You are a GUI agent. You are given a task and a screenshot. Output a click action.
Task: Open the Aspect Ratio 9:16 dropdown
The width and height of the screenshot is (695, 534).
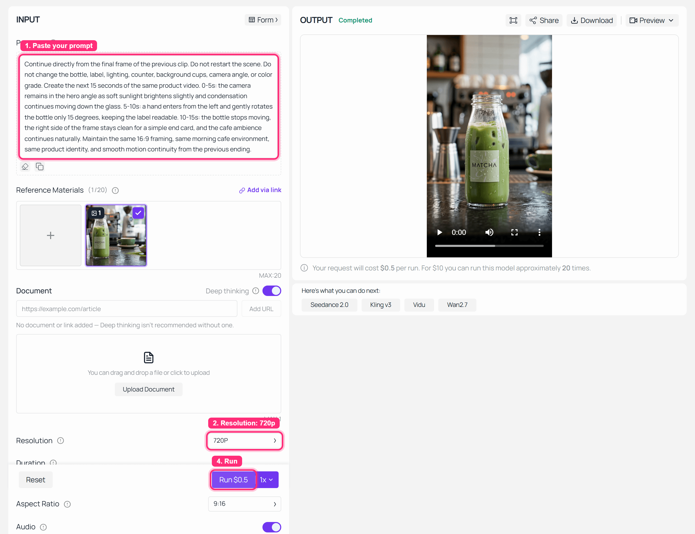click(244, 504)
